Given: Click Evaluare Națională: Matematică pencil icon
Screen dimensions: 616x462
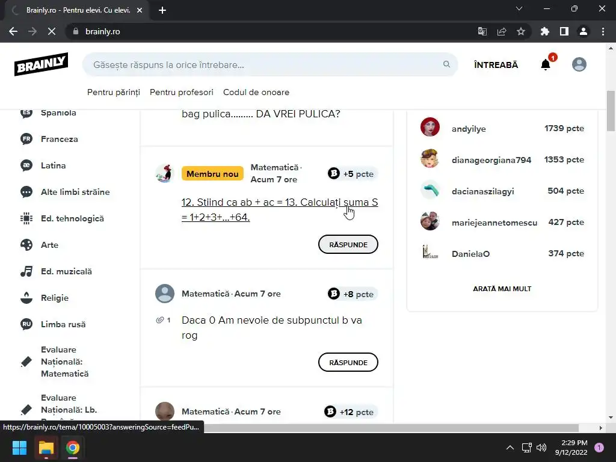Looking at the screenshot, I should point(26,362).
